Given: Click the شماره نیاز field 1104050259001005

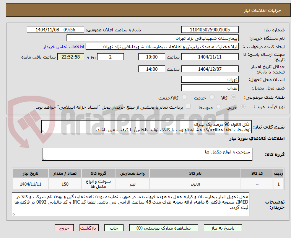Looking at the screenshot, I should [210, 30].
